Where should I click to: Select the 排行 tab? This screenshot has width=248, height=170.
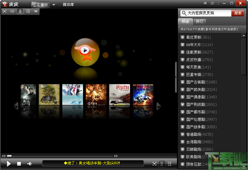(x=199, y=21)
